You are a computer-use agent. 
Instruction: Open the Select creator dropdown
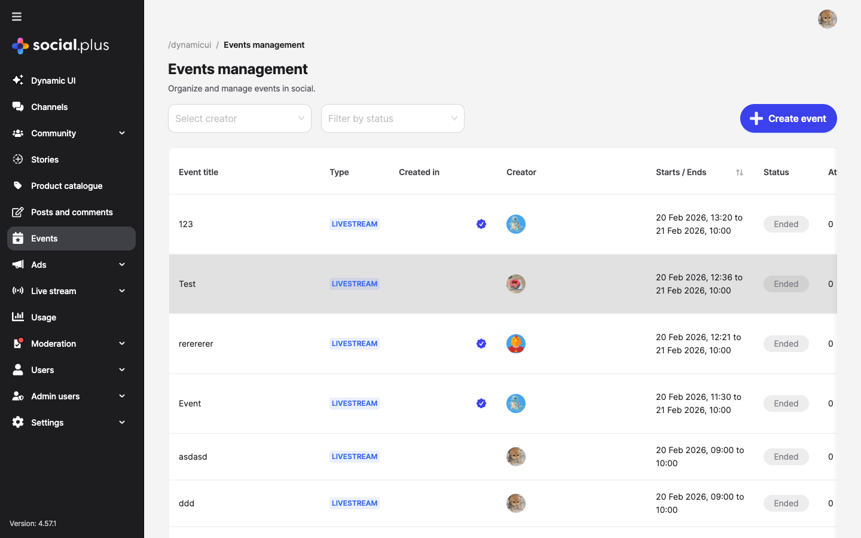click(x=239, y=118)
